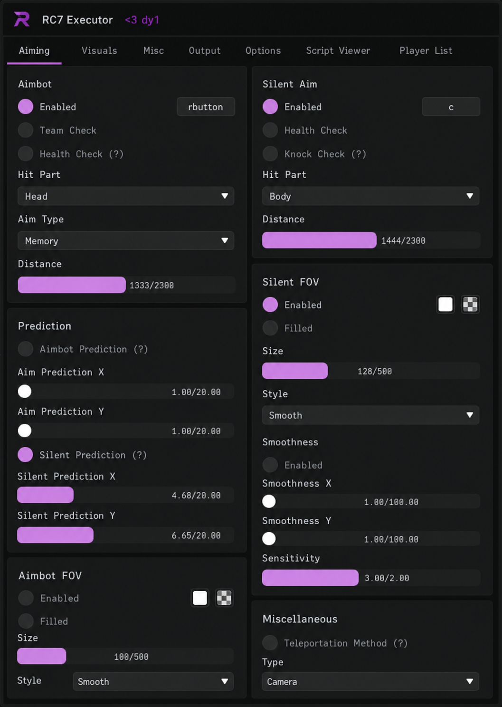Screen dimensions: 502x707
Task: Open the Miscellaneous Type Camera dropdown
Action: point(370,681)
